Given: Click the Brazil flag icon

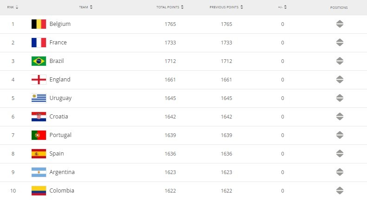Looking at the screenshot, I should pyautogui.click(x=39, y=61).
